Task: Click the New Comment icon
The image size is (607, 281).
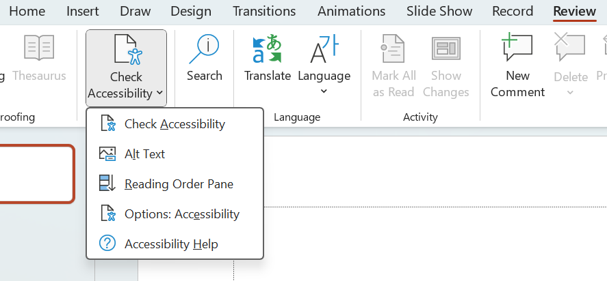Action: (517, 48)
